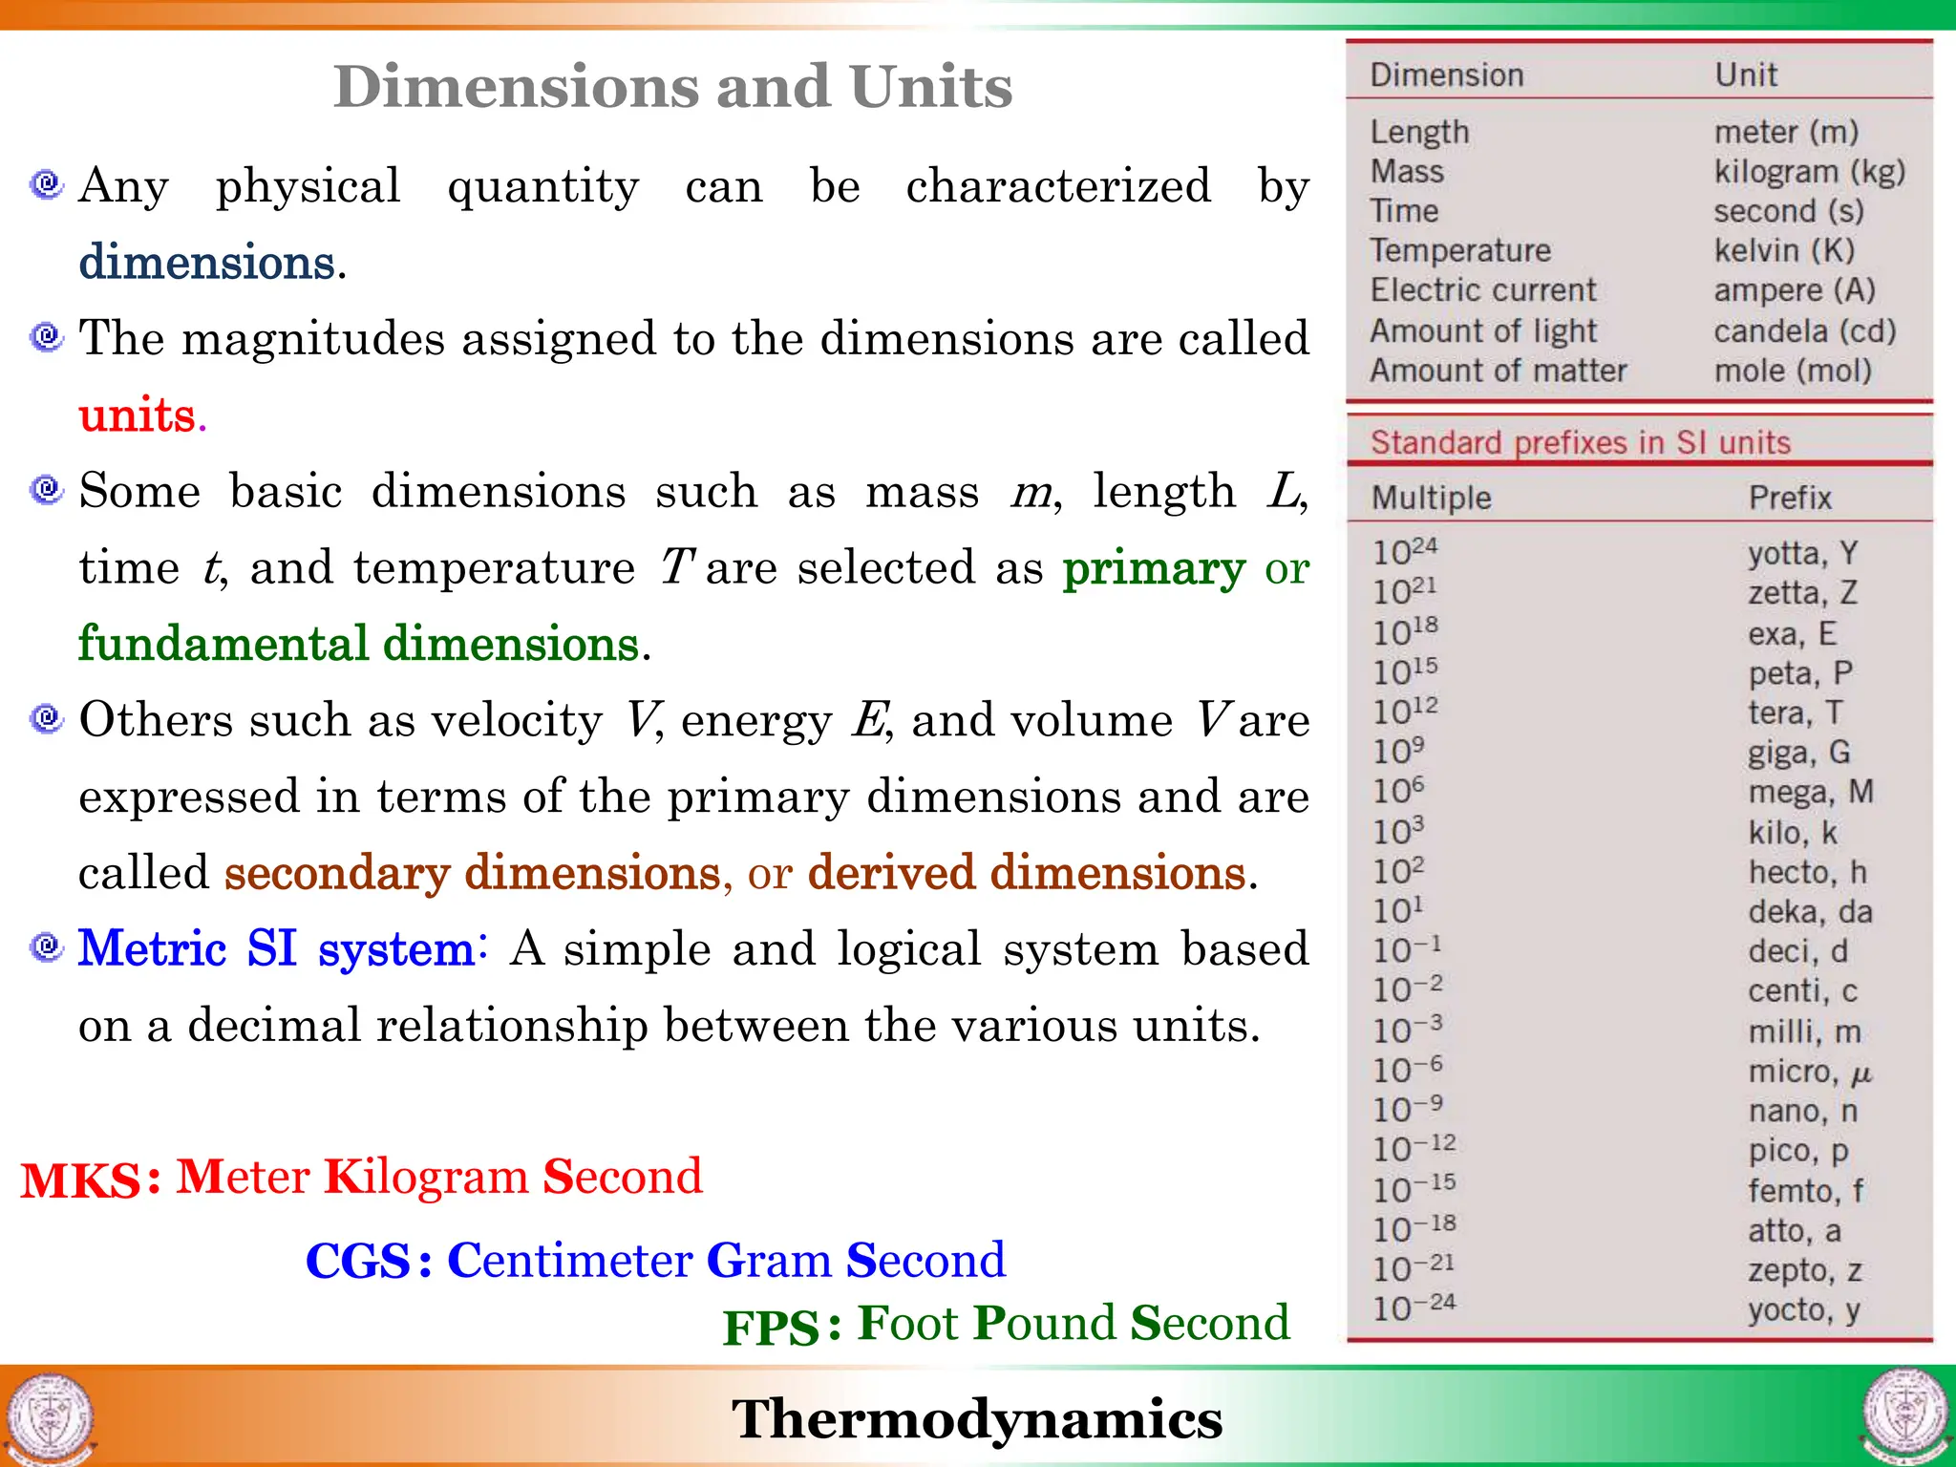Screen dimensions: 1956x1467
Task: Click 'candela (cd)' unit cell
Action: 1805,331
